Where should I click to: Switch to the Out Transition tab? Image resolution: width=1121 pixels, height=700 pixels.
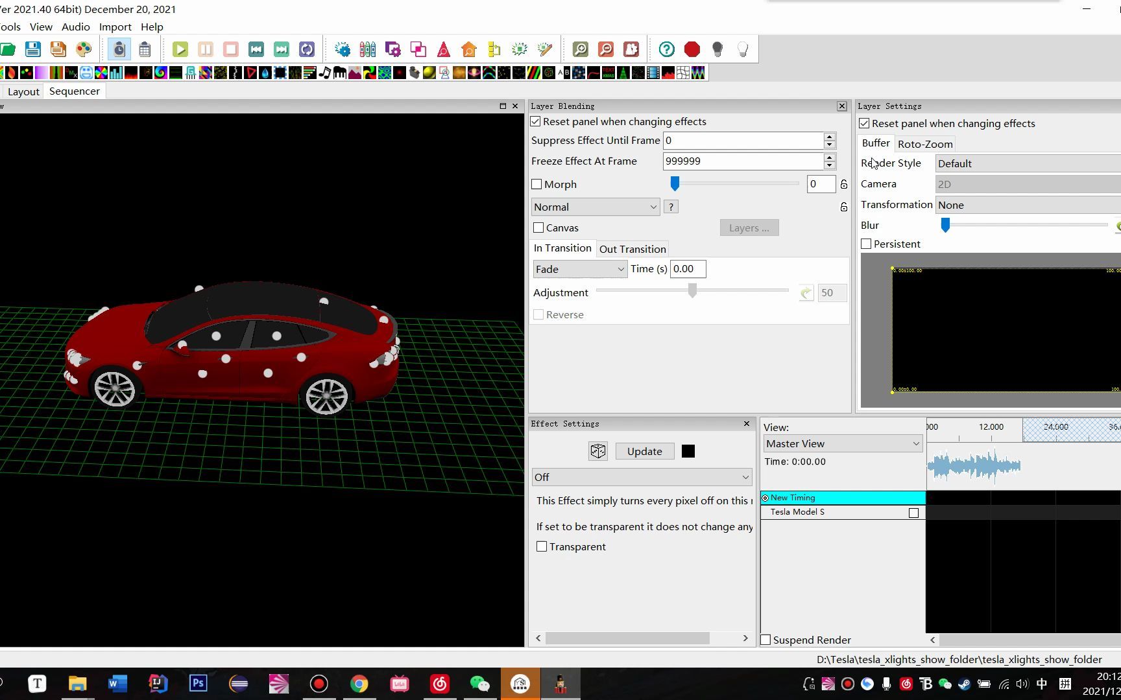coord(632,250)
